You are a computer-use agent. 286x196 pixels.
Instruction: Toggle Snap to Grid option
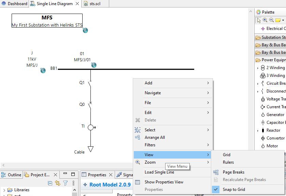(234, 189)
